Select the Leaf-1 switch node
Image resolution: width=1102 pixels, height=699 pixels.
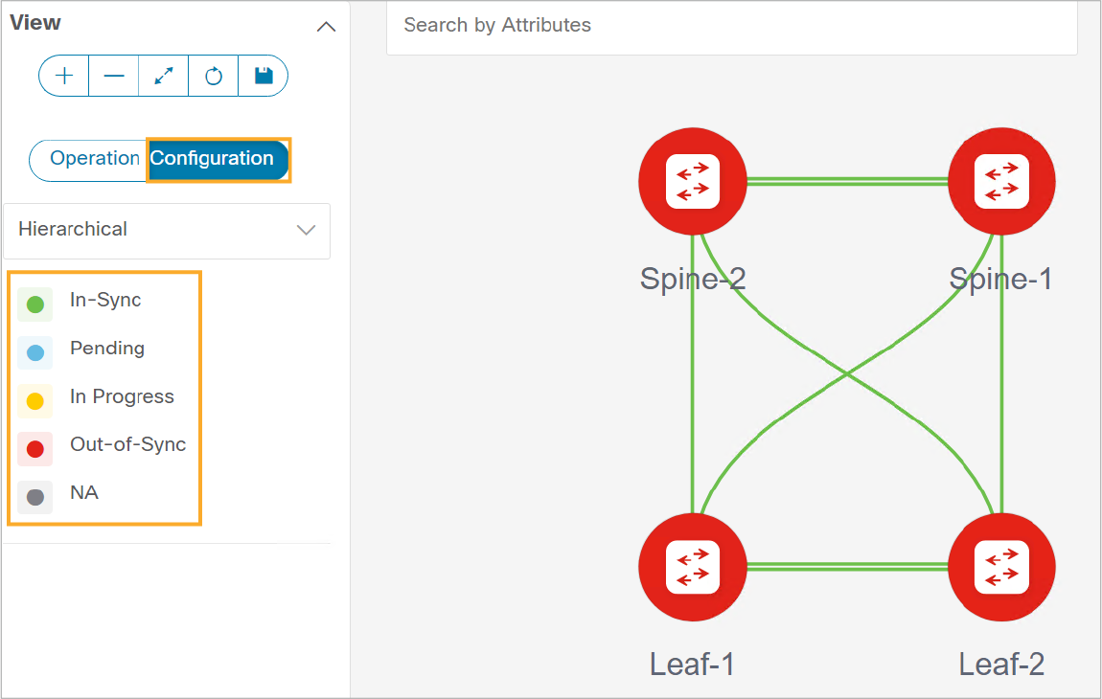(x=692, y=567)
